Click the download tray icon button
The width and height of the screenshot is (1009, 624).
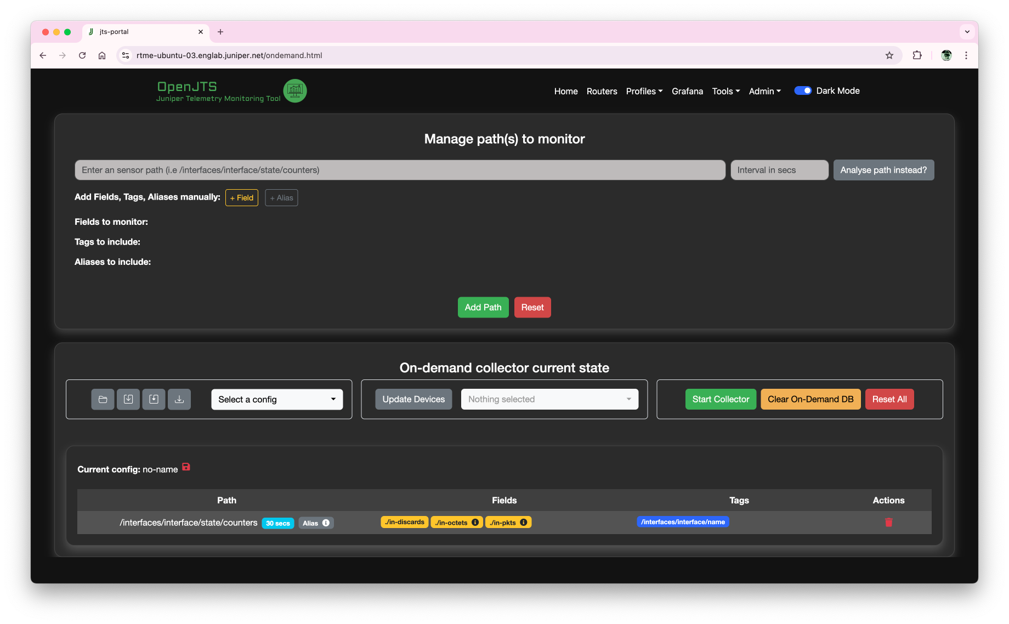coord(179,399)
